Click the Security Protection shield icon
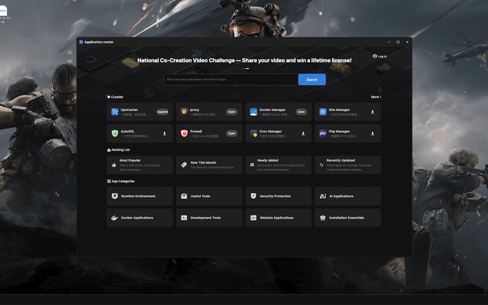Screen dimensions: 488x305 pos(253,196)
